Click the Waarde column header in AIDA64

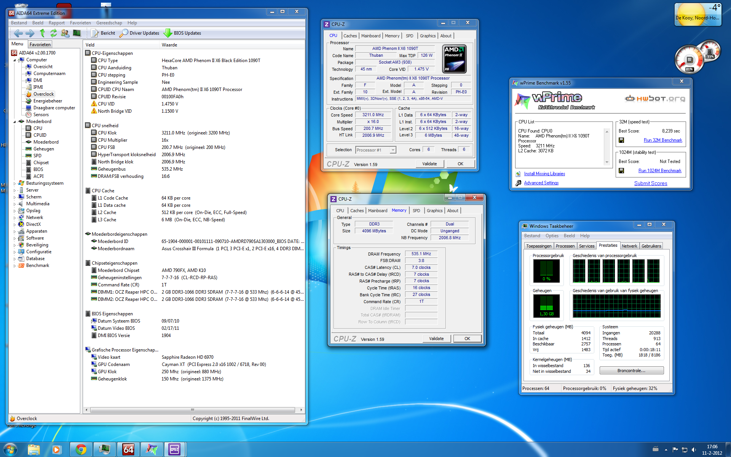pyautogui.click(x=232, y=45)
